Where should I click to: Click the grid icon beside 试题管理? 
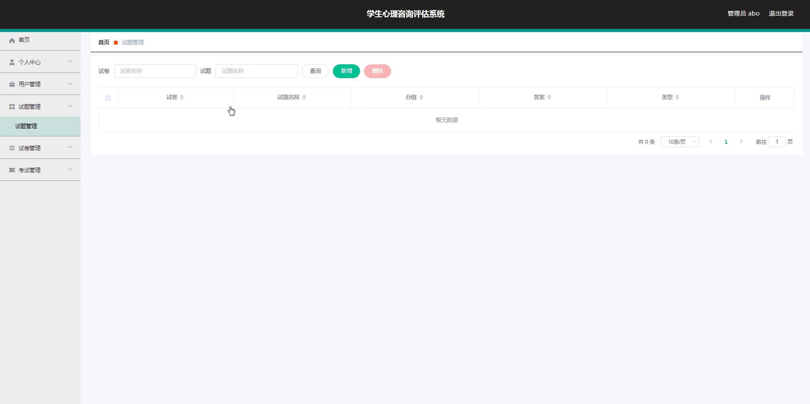click(x=12, y=107)
